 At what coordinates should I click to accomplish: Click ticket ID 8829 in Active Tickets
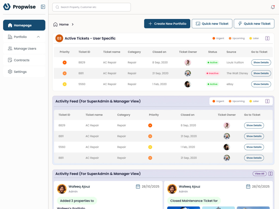pos(82,62)
